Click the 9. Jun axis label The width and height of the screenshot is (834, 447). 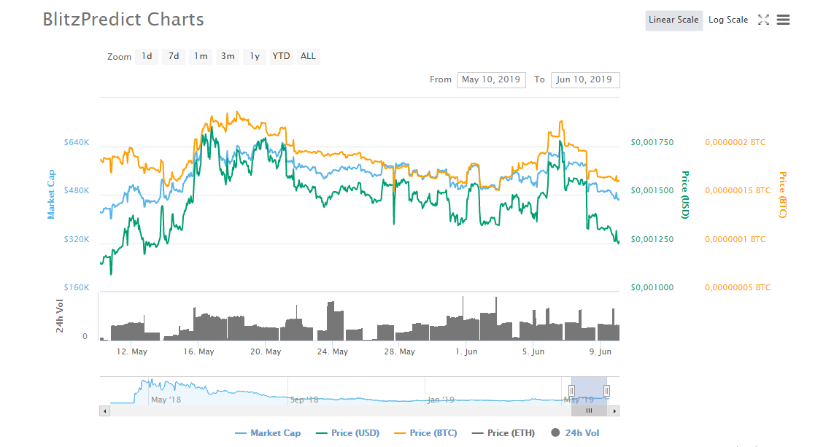[x=601, y=352]
